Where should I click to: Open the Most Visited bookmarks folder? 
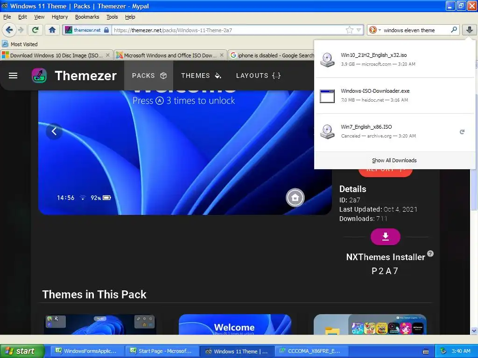(x=20, y=44)
